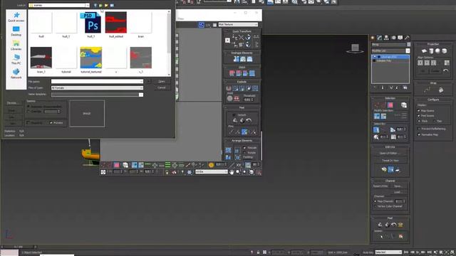Toggle Normalize Map checkbox in Configure
456x256 pixels.
[x=419, y=134]
